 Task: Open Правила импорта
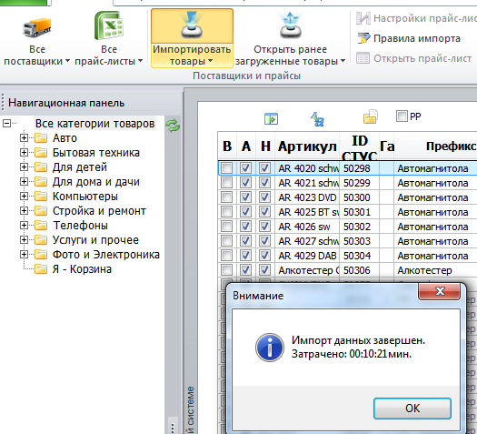(x=409, y=38)
